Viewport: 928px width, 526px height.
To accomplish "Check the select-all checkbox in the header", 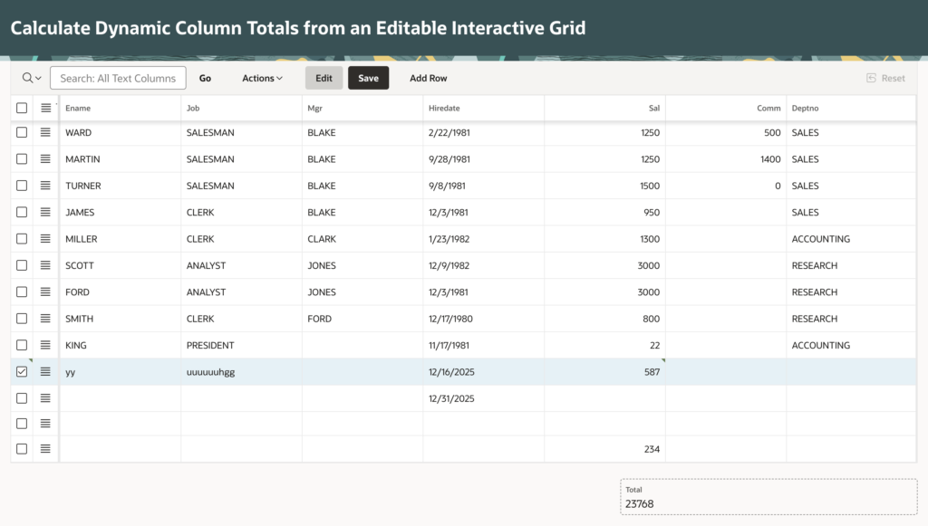I will pos(23,107).
